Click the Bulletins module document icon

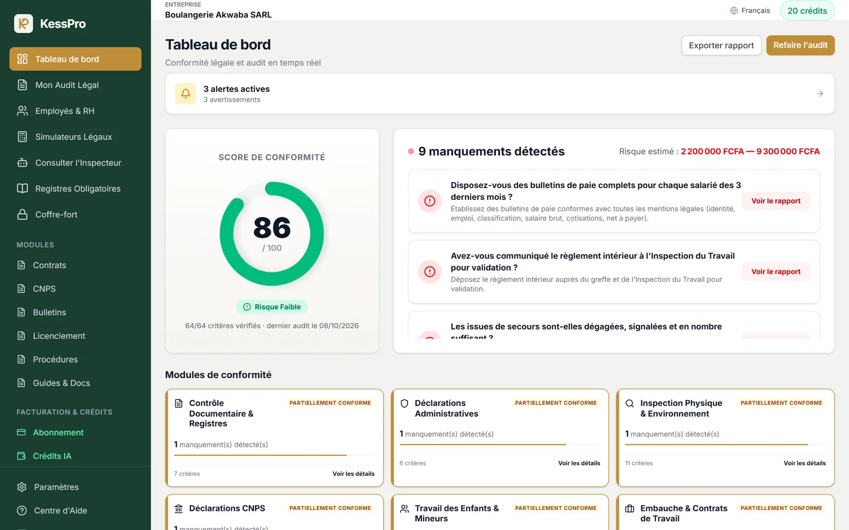coord(21,312)
